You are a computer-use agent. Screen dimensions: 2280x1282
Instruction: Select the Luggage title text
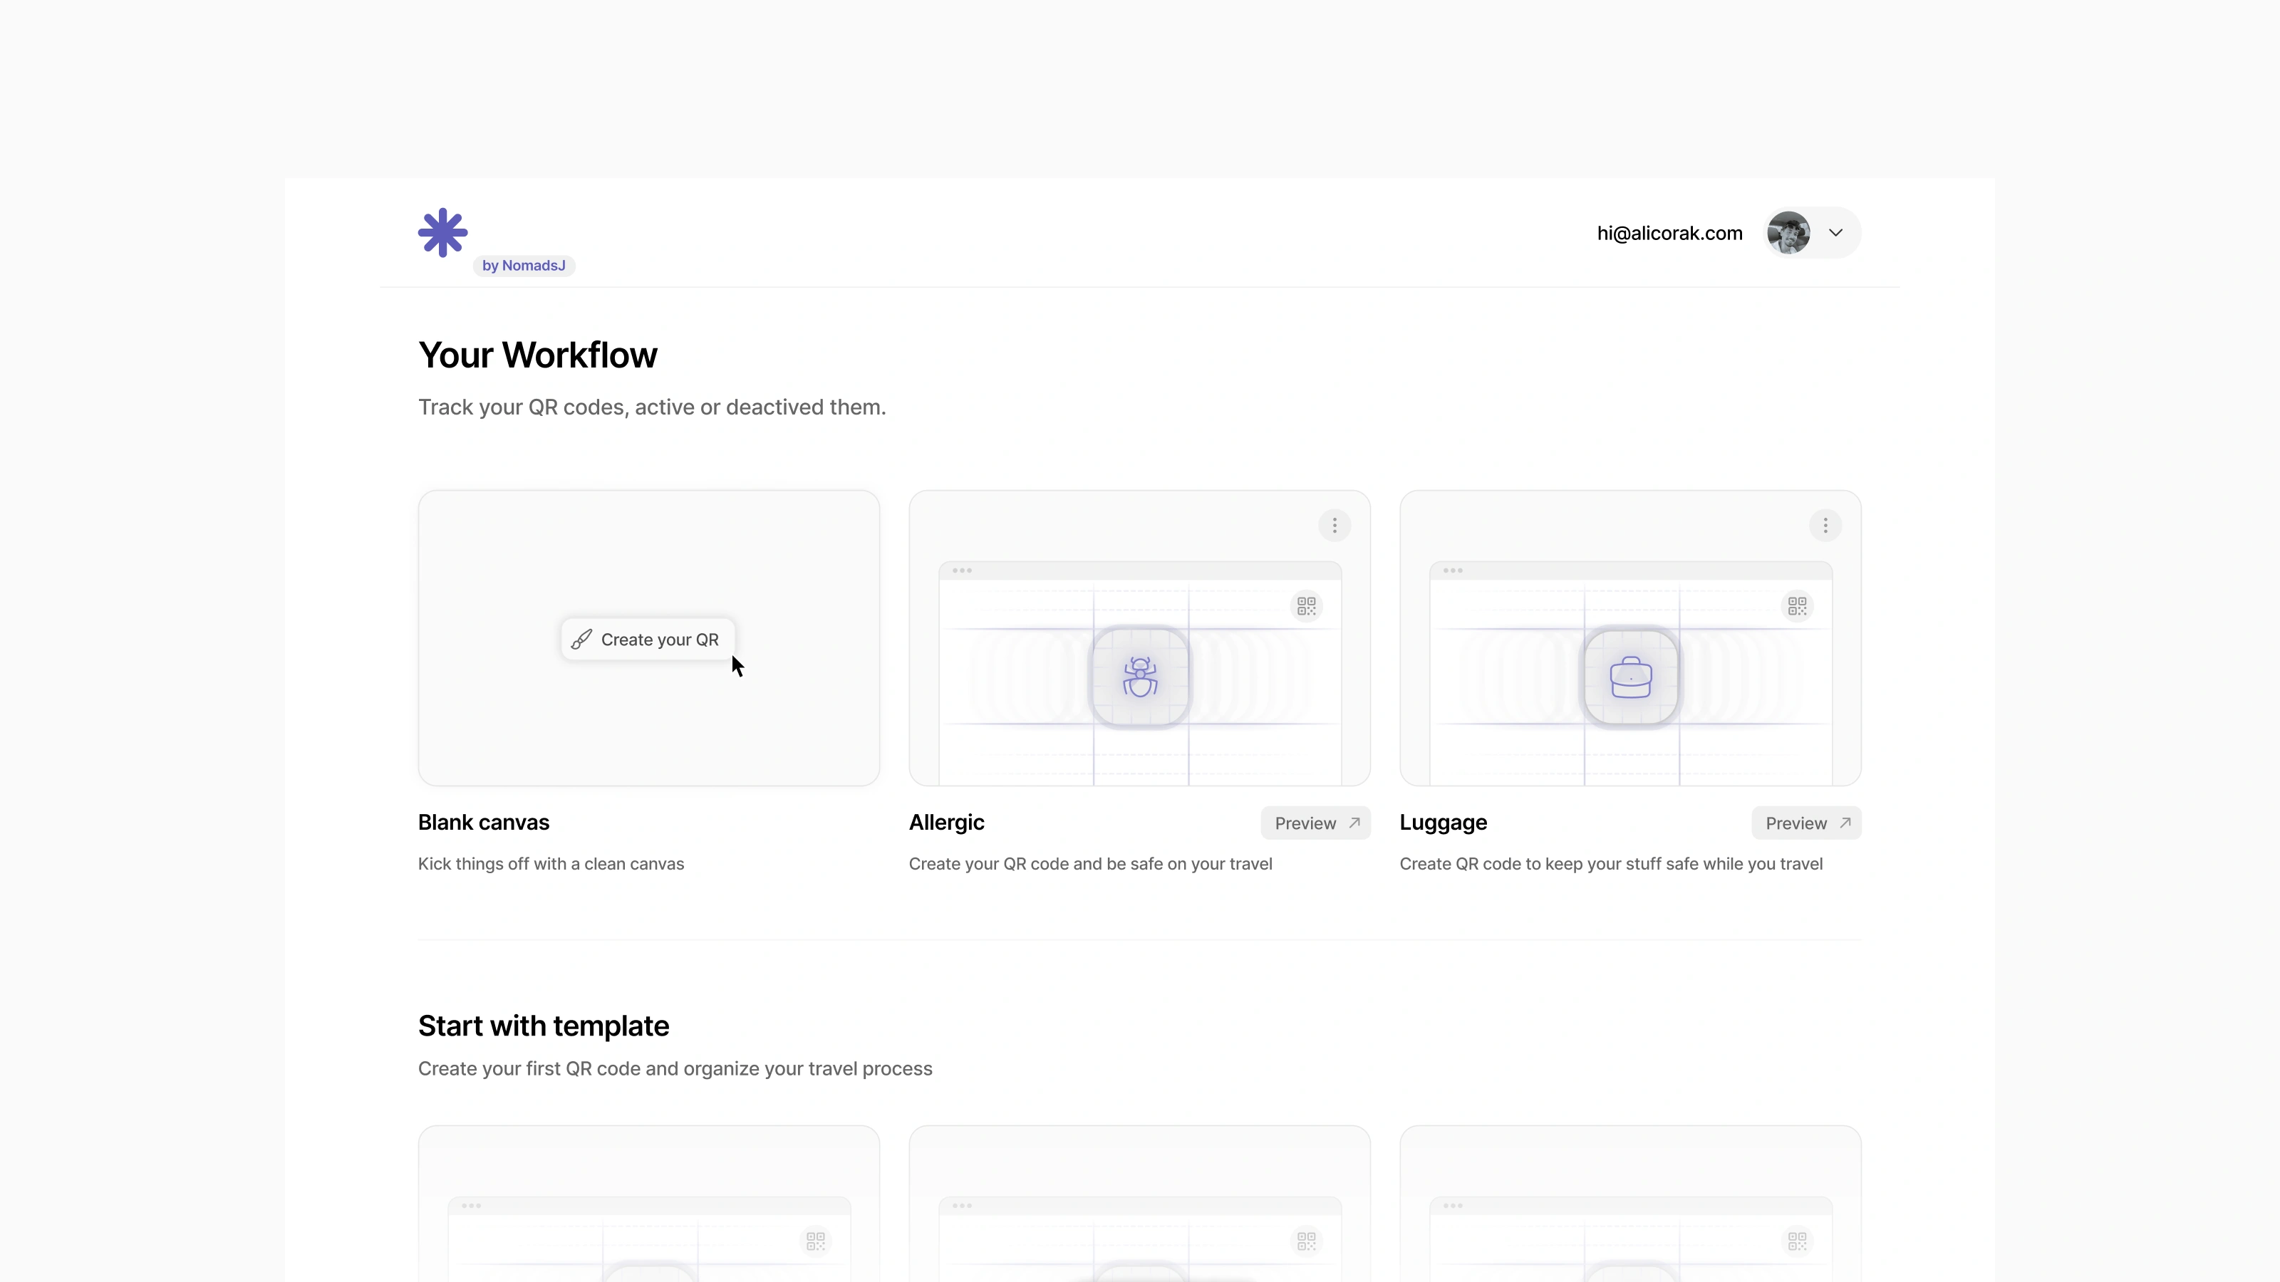point(1443,823)
